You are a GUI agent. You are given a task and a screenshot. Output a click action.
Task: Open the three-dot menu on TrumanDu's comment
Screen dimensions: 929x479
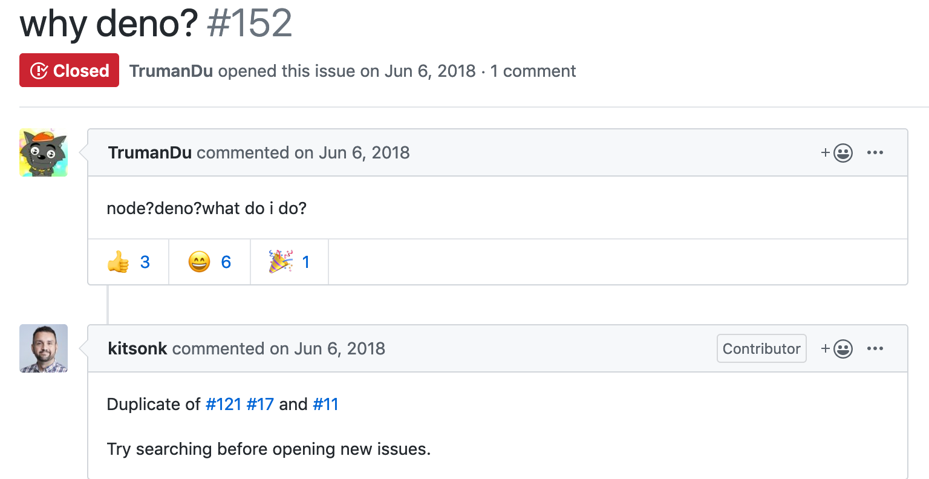pyautogui.click(x=875, y=152)
